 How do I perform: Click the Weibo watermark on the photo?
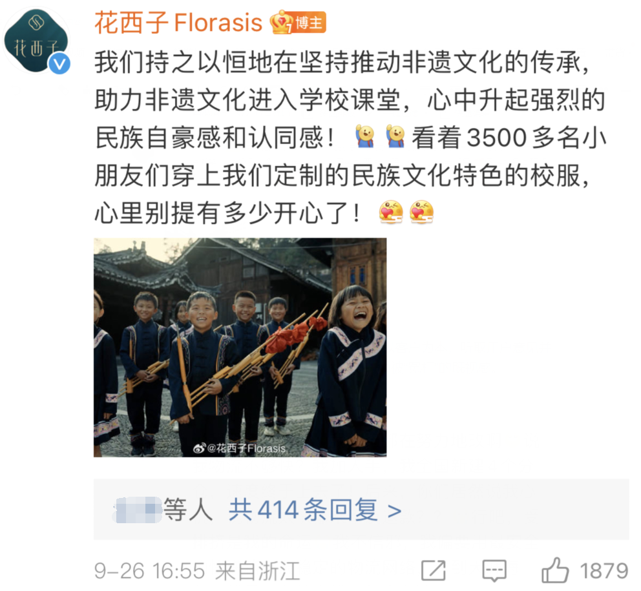240,448
